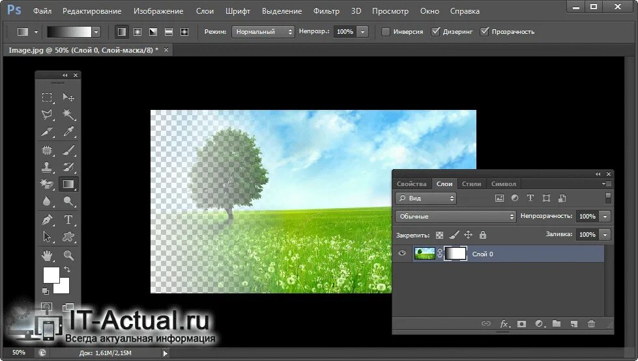The width and height of the screenshot is (638, 361).
Task: Create new group folder icon
Action: pos(557,324)
